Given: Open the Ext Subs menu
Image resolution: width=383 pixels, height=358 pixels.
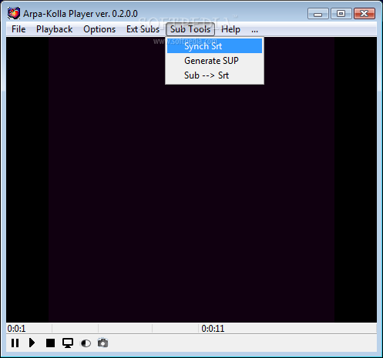Looking at the screenshot, I should click(143, 29).
